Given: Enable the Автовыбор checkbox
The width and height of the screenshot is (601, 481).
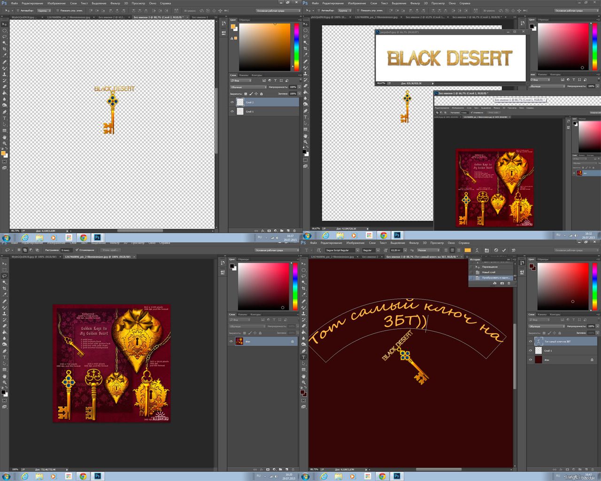Looking at the screenshot, I should click(18, 10).
